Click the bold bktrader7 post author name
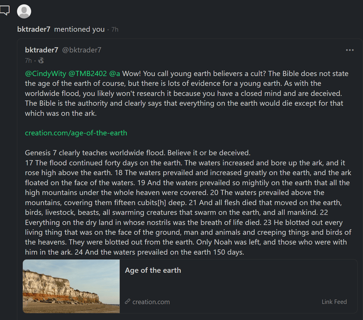Viewport: 363px width, 320px height. coord(41,50)
